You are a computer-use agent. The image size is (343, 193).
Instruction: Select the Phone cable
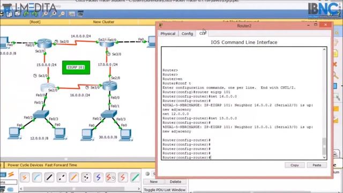86,177
